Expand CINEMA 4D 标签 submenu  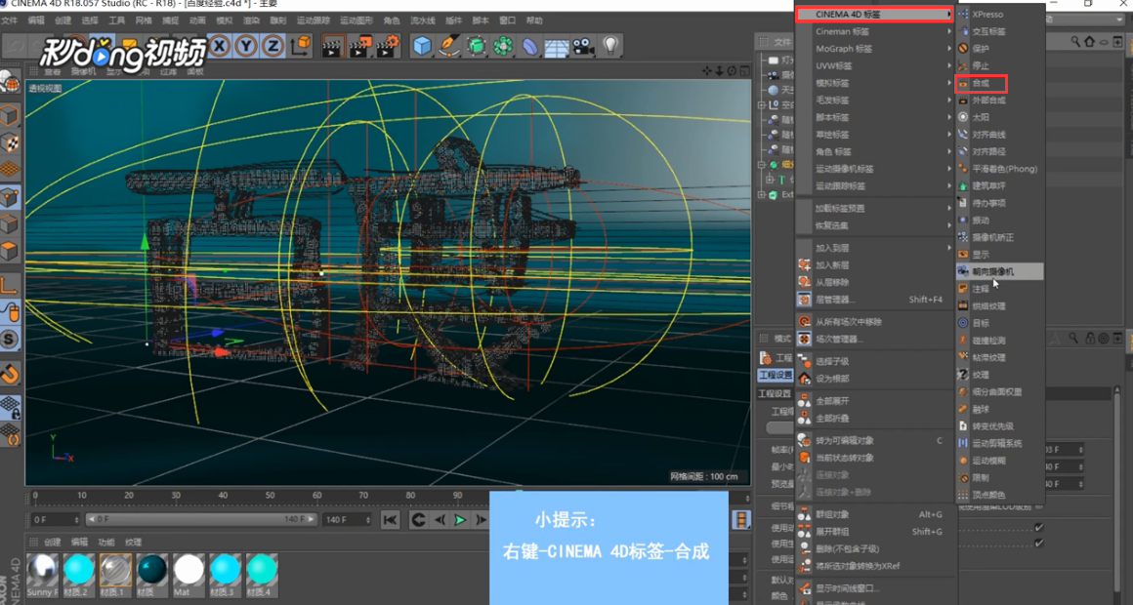click(874, 15)
